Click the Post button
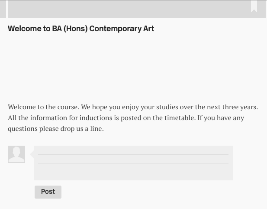This screenshot has width=267, height=209. (x=48, y=192)
